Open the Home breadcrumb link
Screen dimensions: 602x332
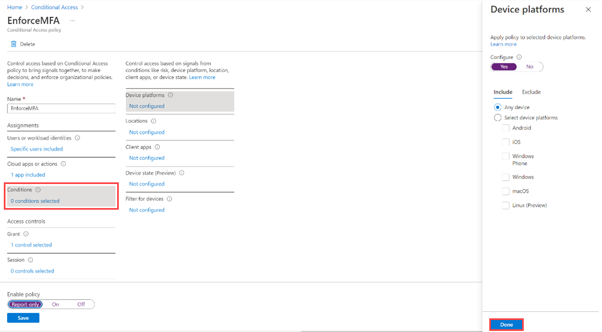[x=15, y=7]
